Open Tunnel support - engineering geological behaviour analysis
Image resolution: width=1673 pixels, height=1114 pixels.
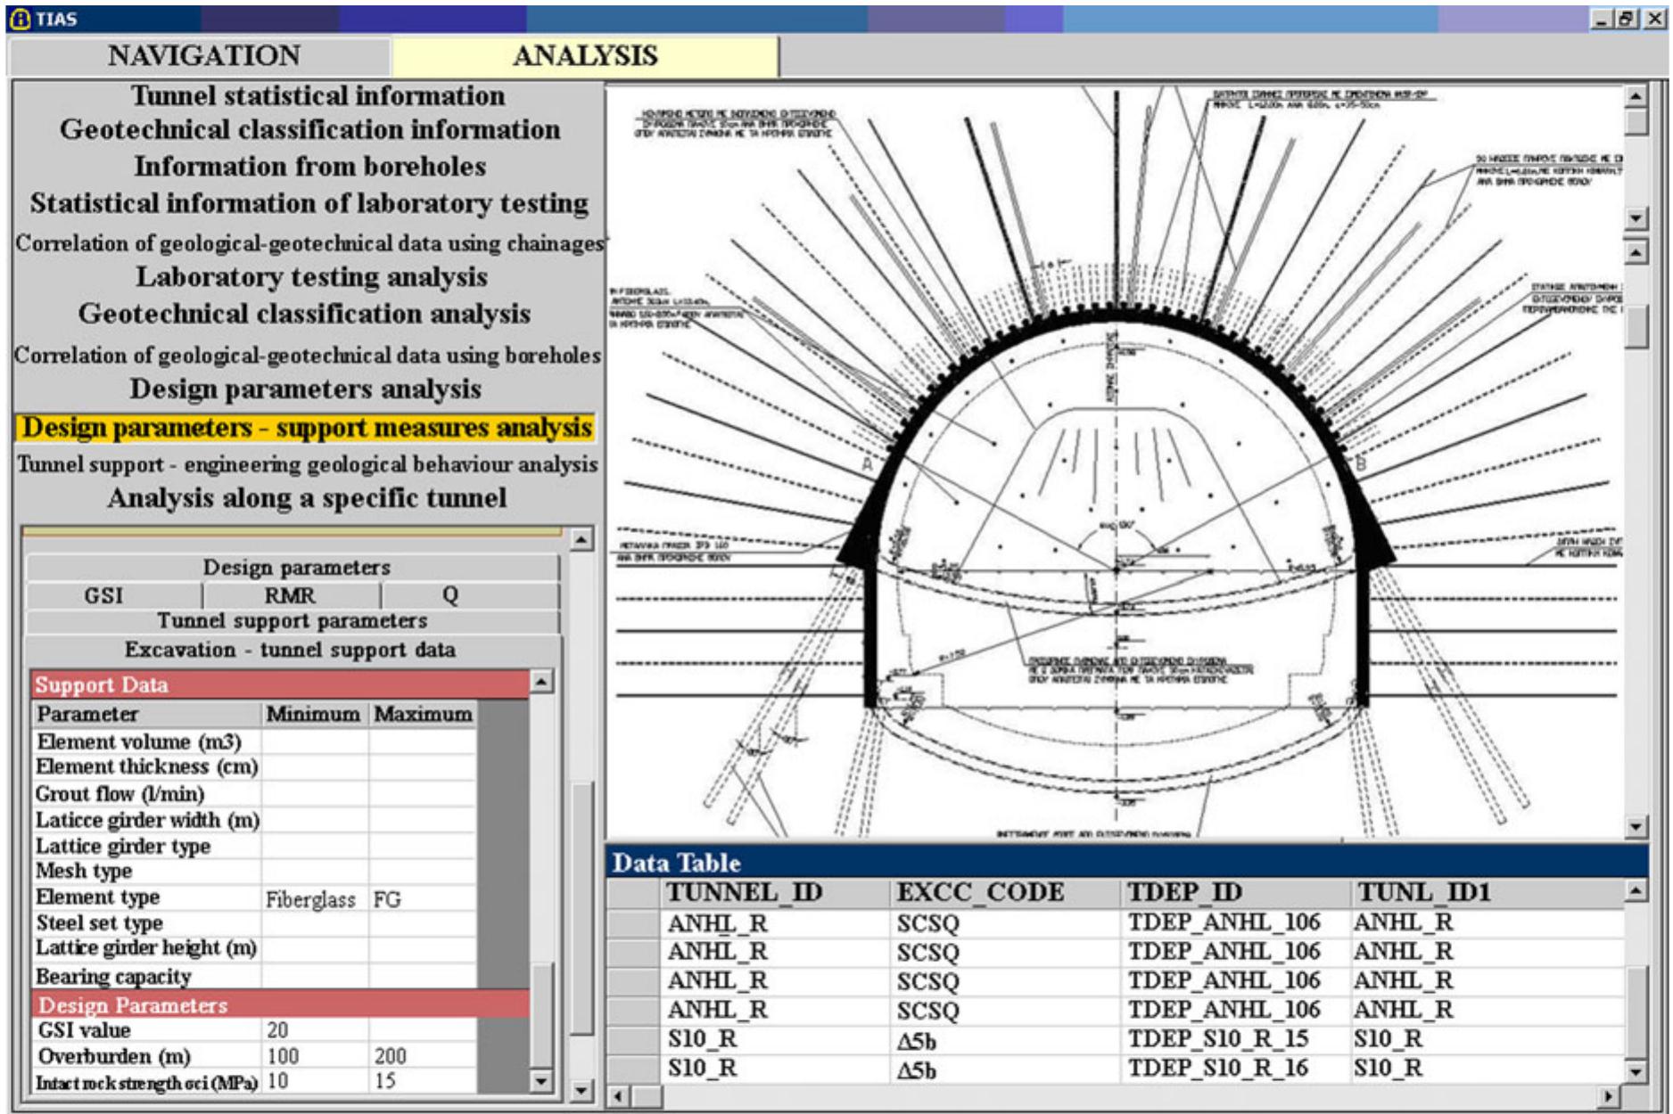point(307,464)
